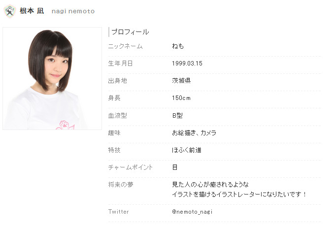Click the name heading 根本 凪
The width and height of the screenshot is (335, 227).
coord(32,11)
